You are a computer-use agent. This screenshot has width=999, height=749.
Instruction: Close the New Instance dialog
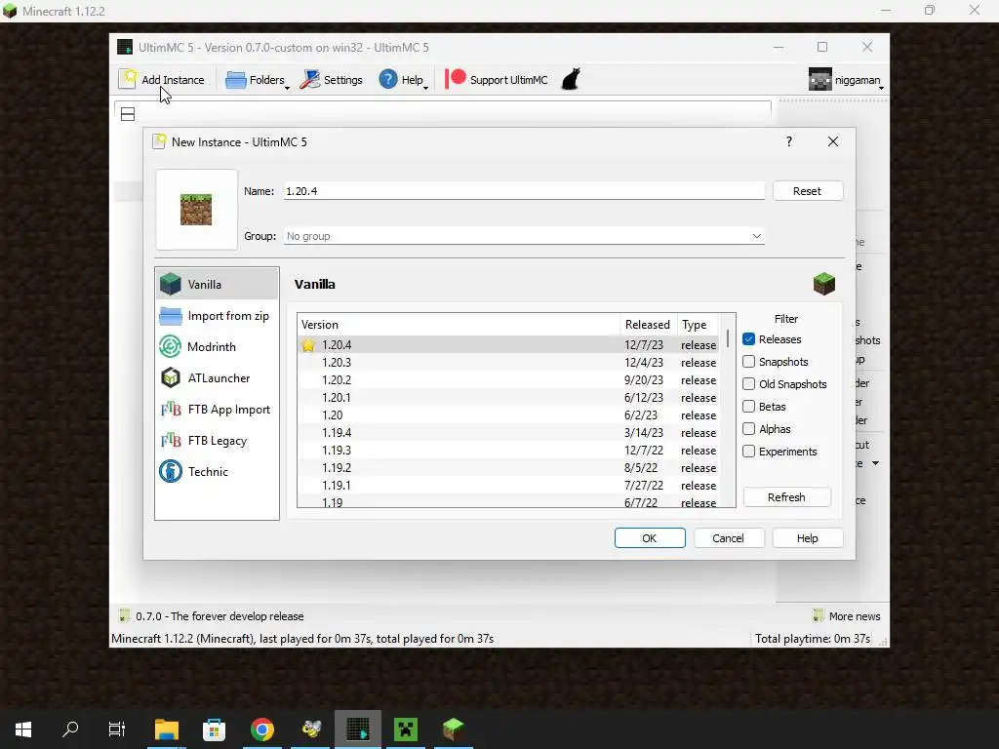tap(833, 141)
